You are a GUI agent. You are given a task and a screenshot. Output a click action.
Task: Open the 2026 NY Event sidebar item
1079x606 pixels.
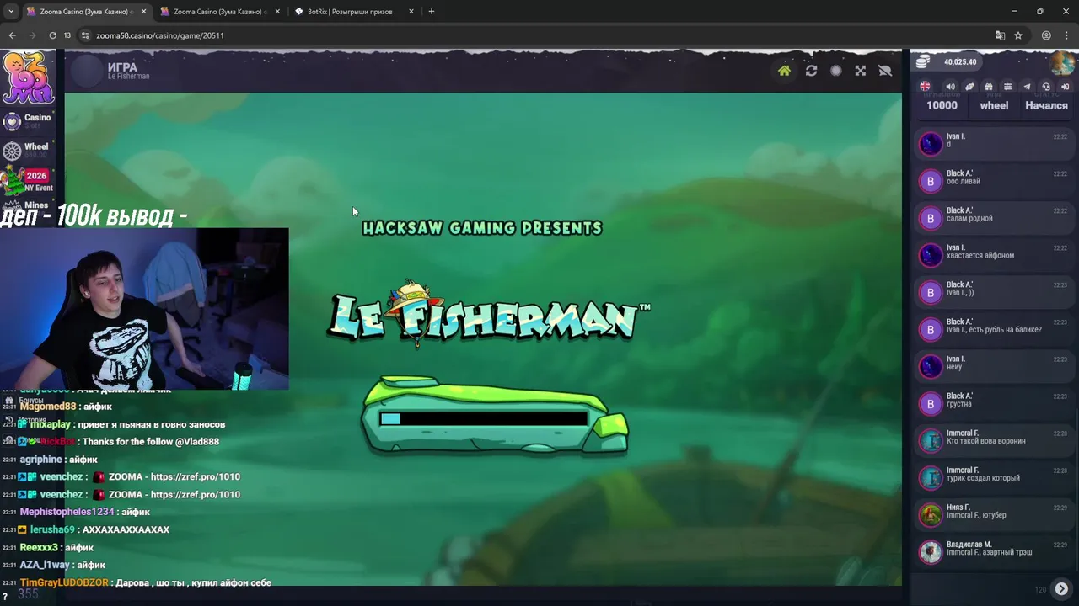point(28,179)
